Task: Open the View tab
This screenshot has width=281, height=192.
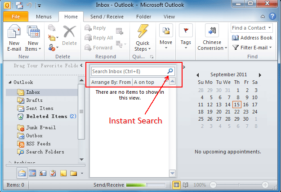Action: 169,17
